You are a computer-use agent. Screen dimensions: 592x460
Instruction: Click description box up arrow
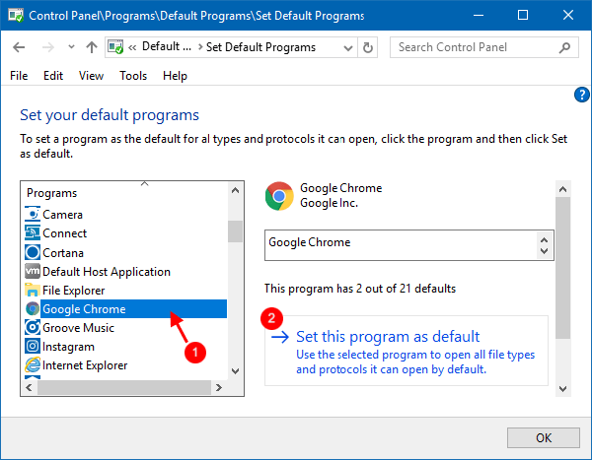tap(544, 239)
